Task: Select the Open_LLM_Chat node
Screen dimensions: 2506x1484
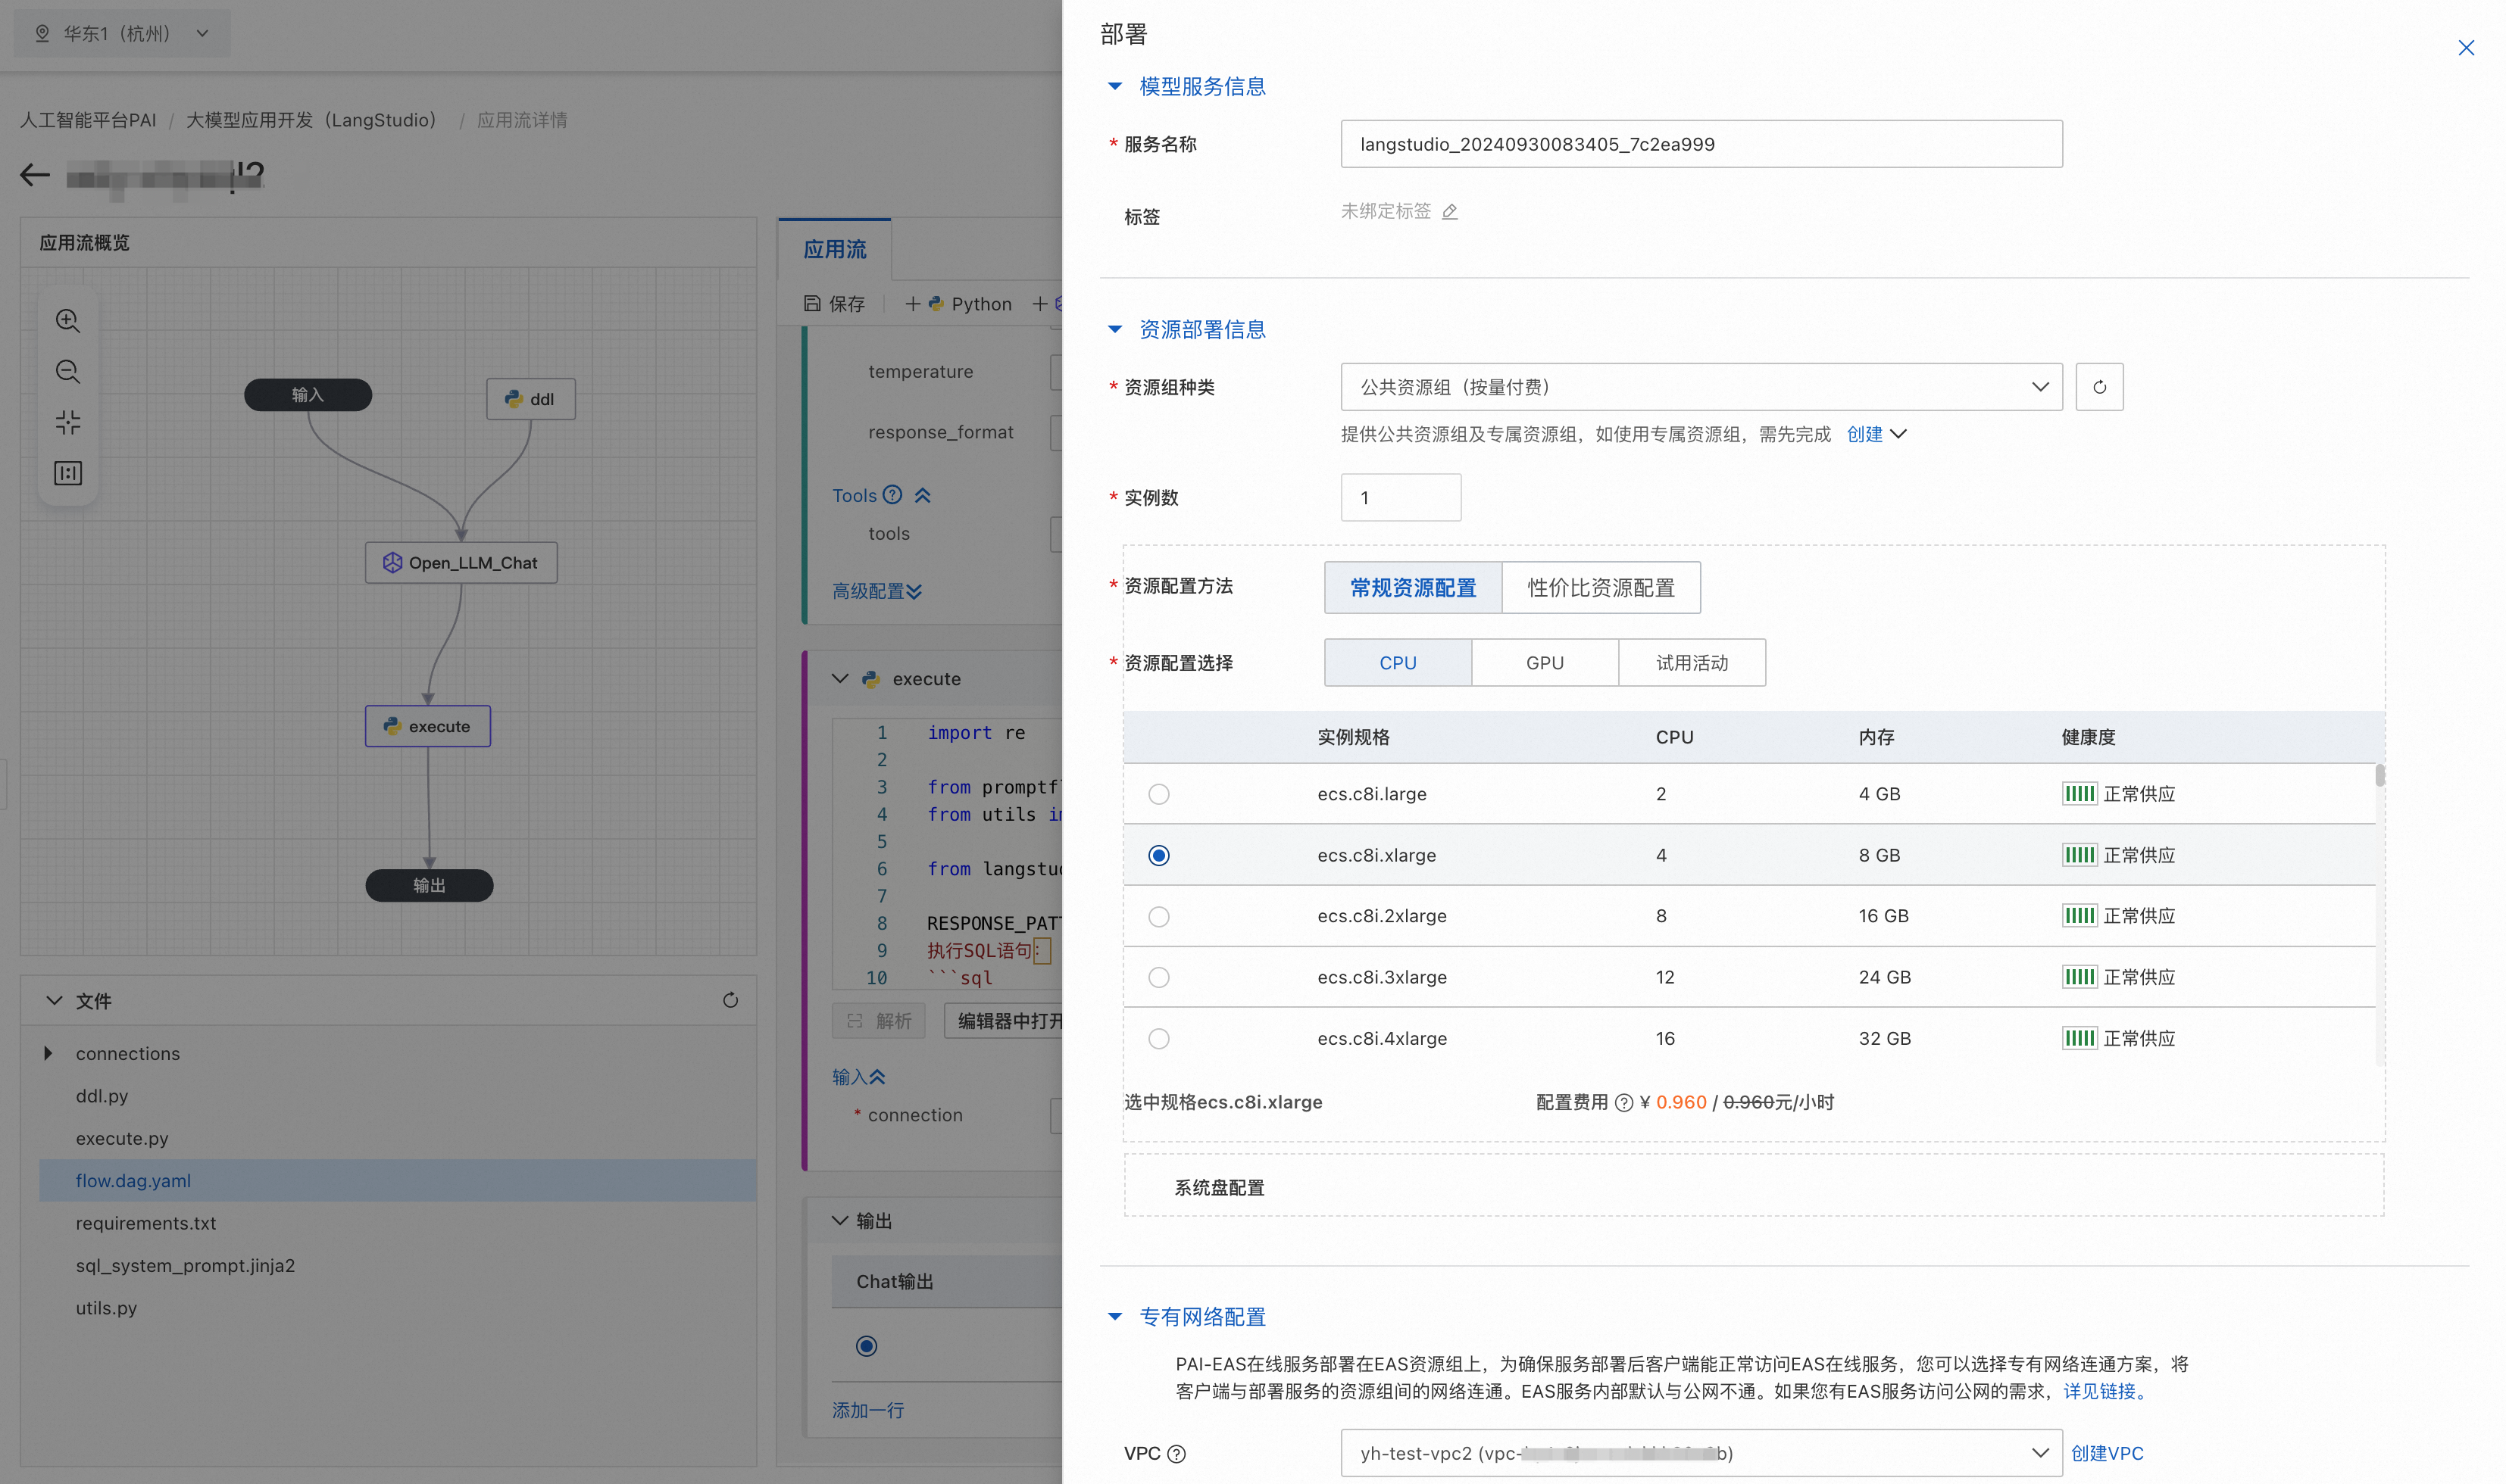Action: point(461,563)
